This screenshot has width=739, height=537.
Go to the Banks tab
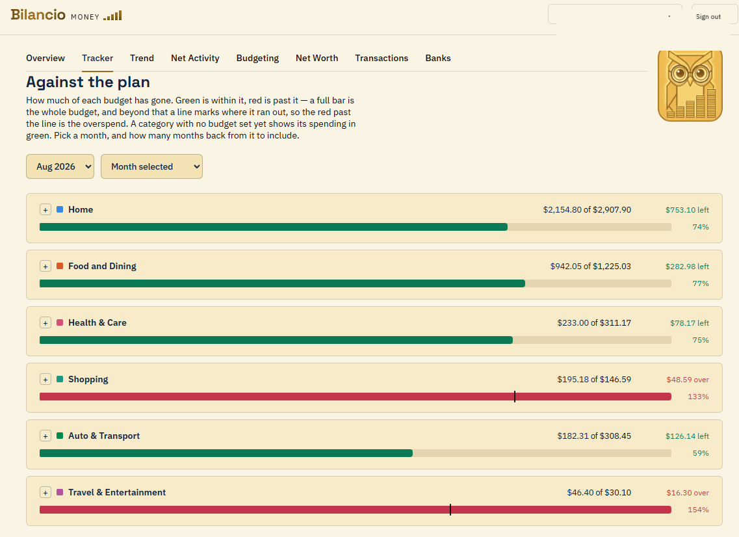coord(438,58)
